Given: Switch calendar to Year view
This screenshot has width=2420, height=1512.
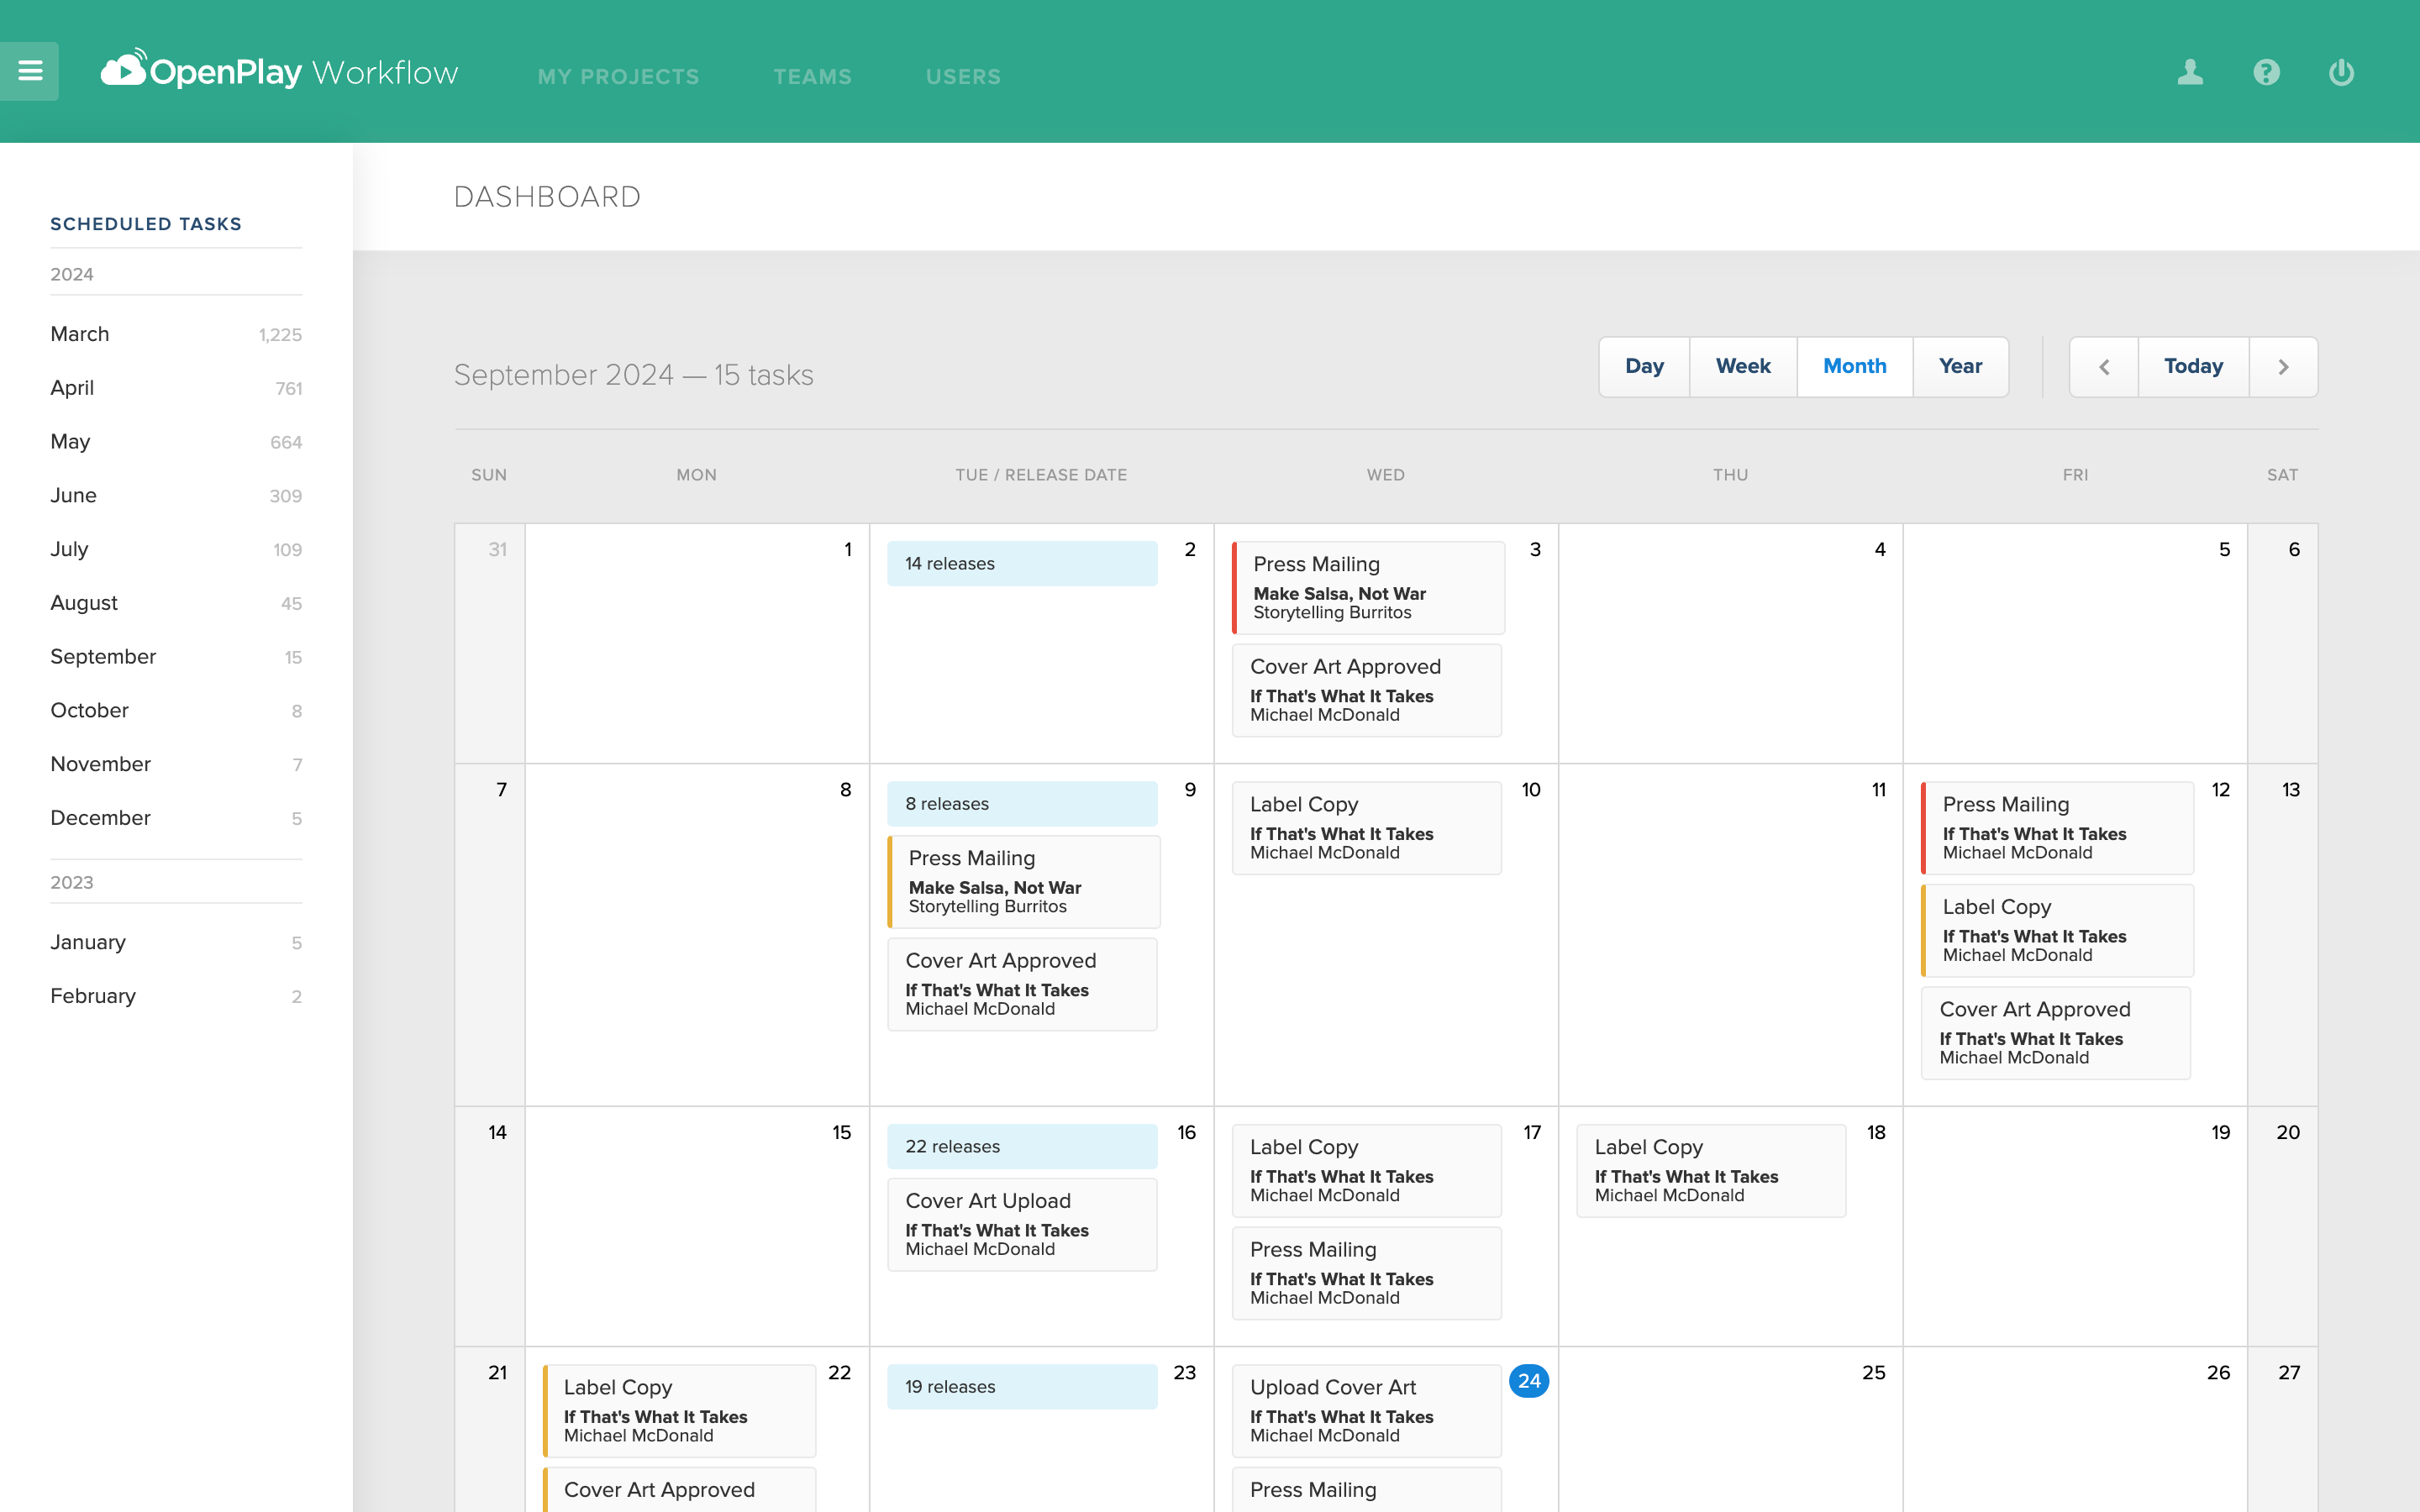Looking at the screenshot, I should [x=1960, y=367].
